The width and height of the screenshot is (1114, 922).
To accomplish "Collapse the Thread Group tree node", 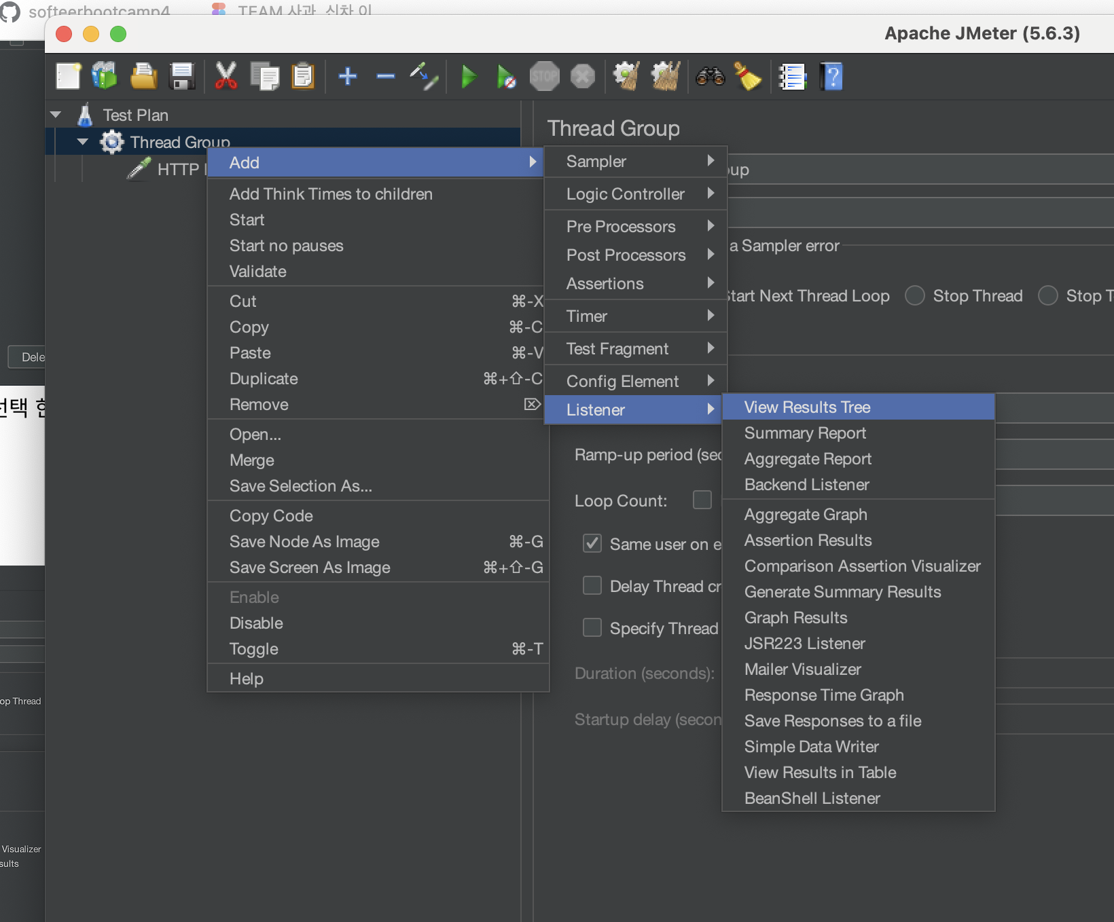I will tap(83, 142).
